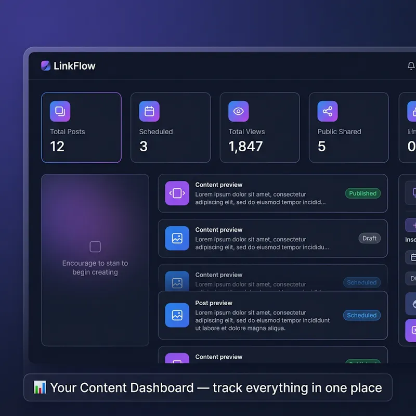
Task: Click the eye icon on Total Views card
Action: coord(238,111)
